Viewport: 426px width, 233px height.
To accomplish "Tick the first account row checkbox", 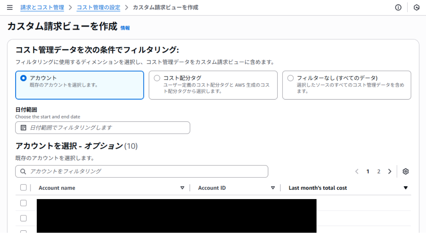I will click(23, 203).
